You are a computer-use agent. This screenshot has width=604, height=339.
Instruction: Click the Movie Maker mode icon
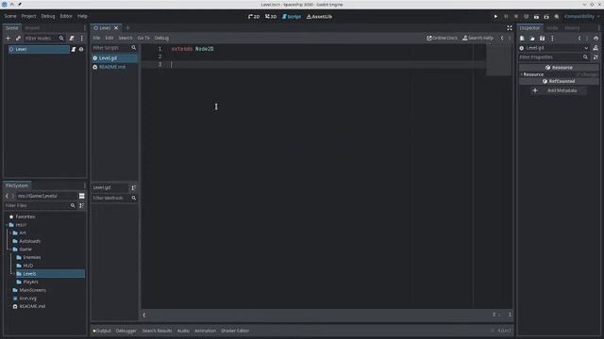557,17
